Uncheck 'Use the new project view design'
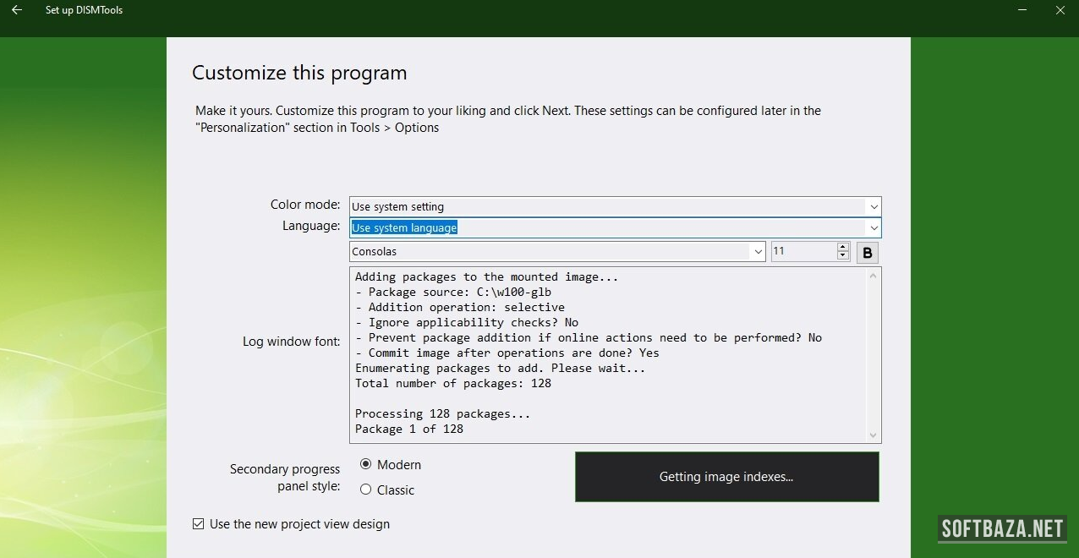 [199, 524]
